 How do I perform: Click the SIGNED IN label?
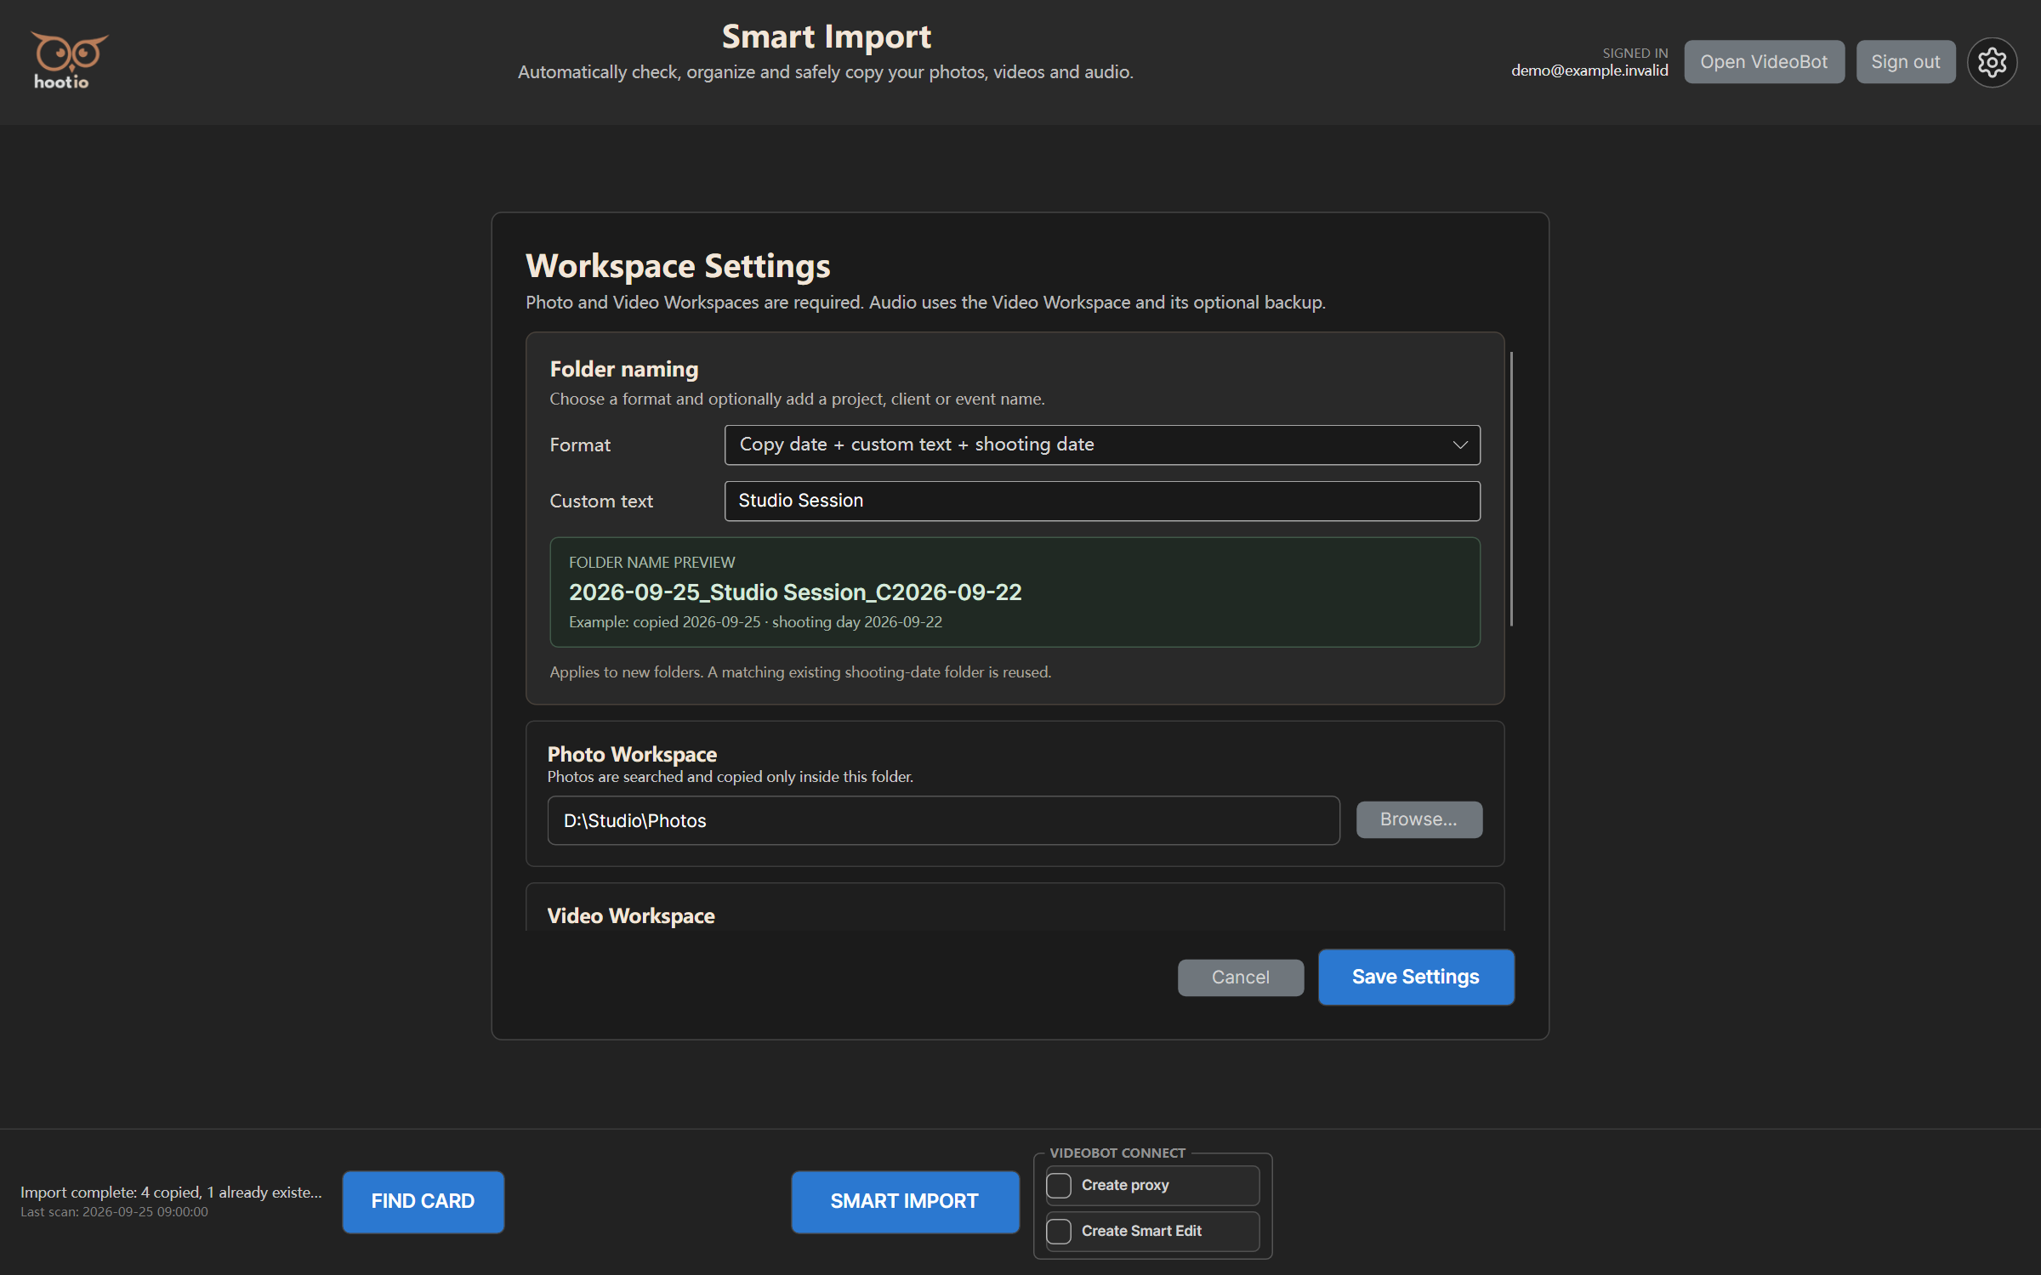(x=1635, y=53)
